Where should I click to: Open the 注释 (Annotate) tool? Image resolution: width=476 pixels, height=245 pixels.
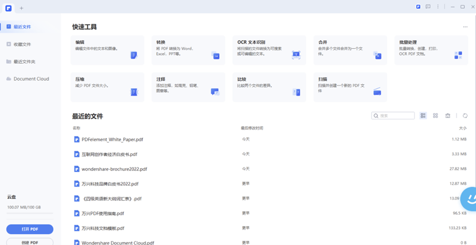[188, 87]
